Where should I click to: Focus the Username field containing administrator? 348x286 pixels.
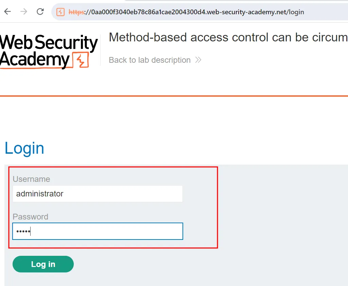click(98, 194)
